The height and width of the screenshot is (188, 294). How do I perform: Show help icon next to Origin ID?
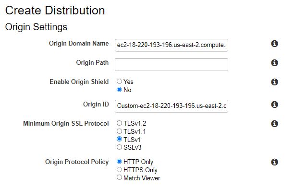pyautogui.click(x=274, y=105)
